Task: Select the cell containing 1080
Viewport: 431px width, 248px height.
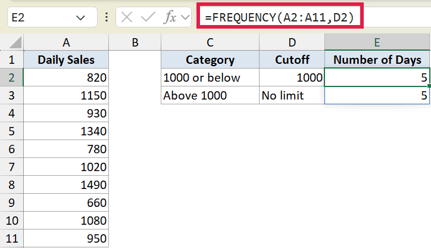Action: point(66,221)
